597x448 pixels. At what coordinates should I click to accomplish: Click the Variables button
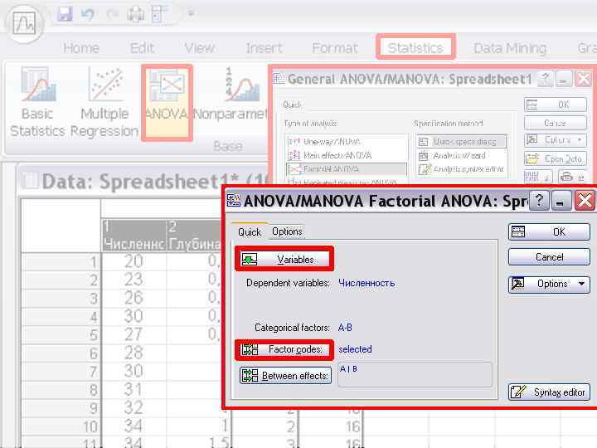284,259
